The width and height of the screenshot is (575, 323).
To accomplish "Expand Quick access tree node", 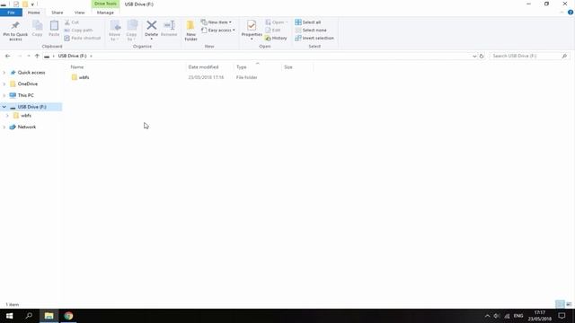I will [x=4, y=73].
